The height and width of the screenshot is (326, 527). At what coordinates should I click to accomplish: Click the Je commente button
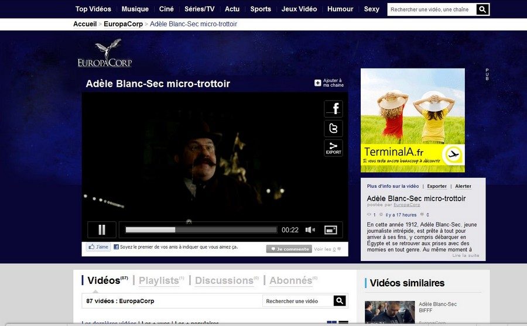(289, 249)
